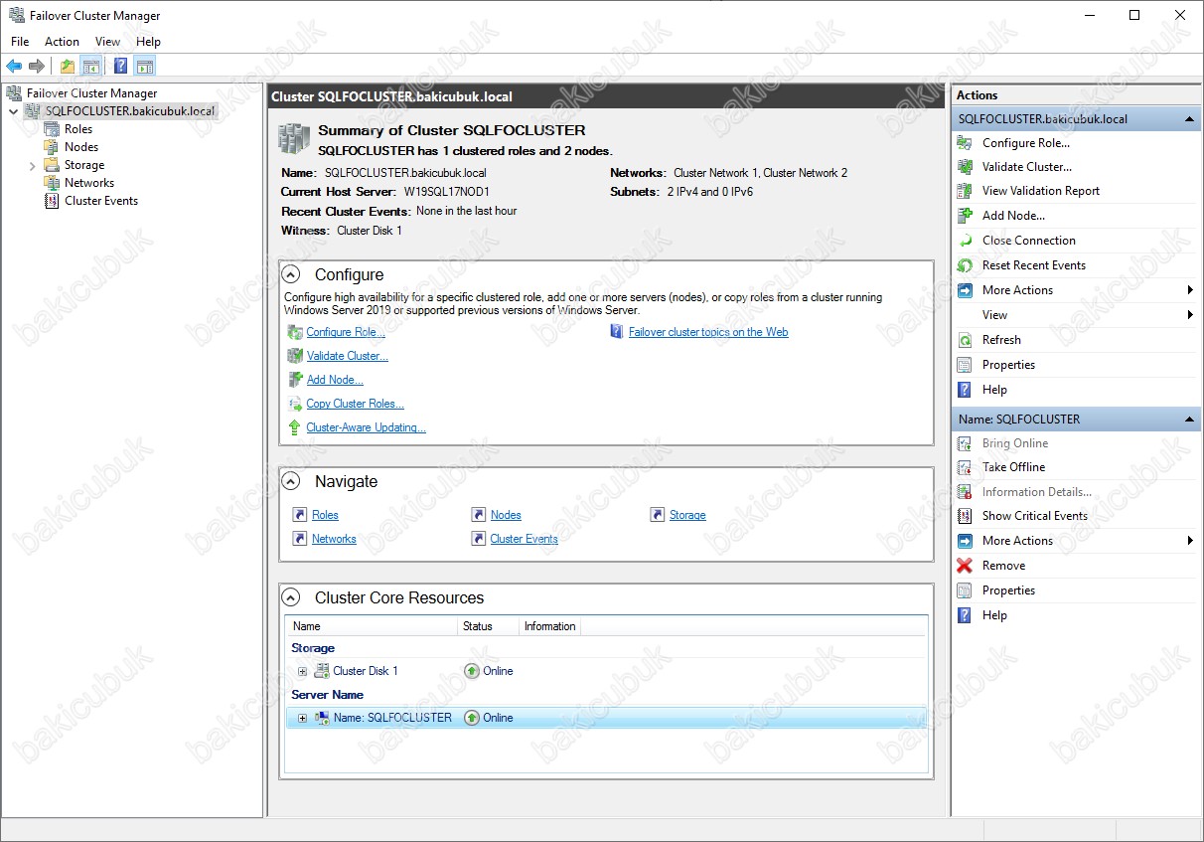Select SQLFOCLUSTER.bakicubuk.local in the console tree

[x=129, y=111]
